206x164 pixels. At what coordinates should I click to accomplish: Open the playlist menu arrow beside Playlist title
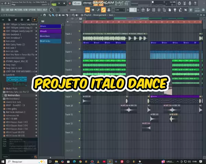[82, 15]
